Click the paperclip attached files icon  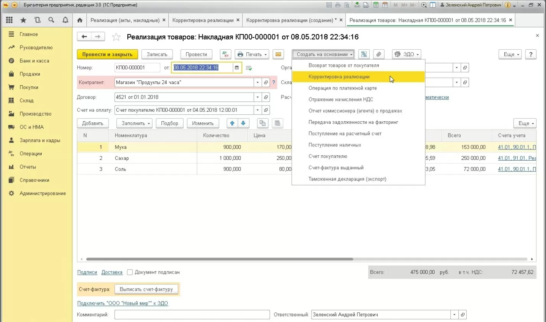point(378,54)
